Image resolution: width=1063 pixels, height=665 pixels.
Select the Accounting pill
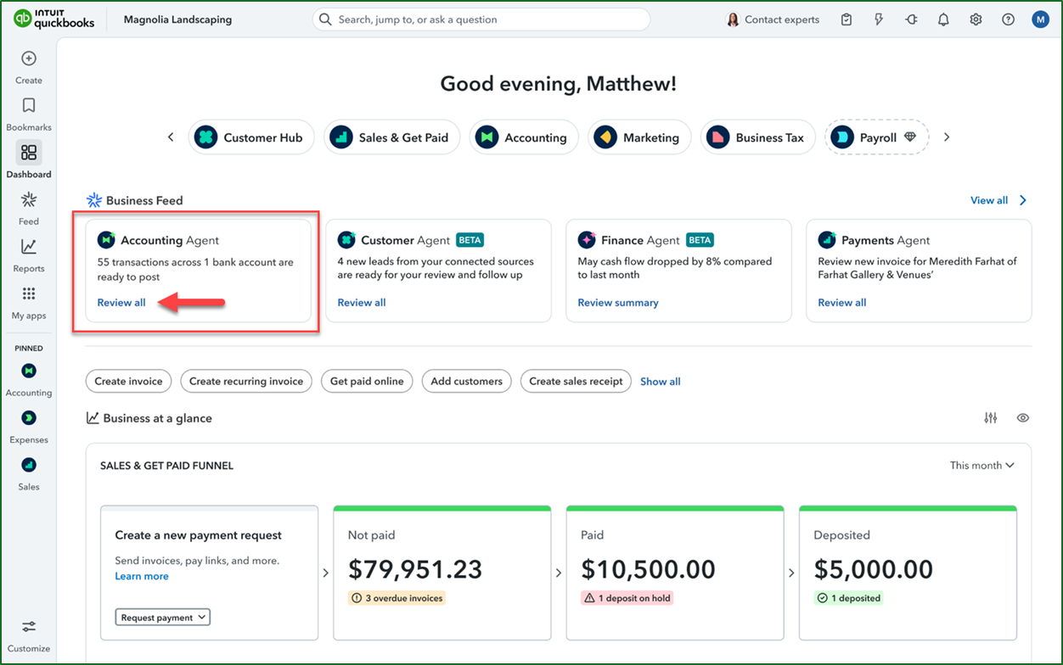coord(524,137)
